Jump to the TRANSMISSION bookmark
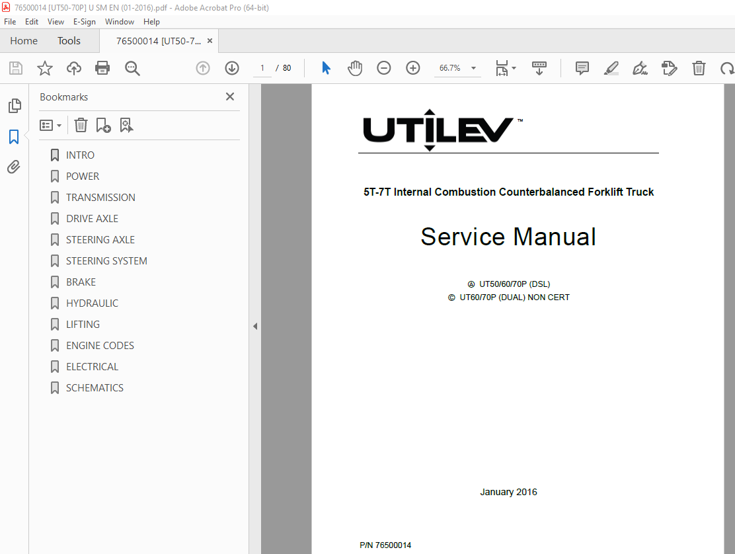This screenshot has width=735, height=554. [100, 197]
